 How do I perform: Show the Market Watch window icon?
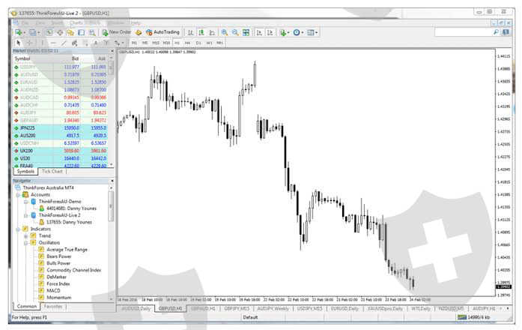click(x=49, y=32)
